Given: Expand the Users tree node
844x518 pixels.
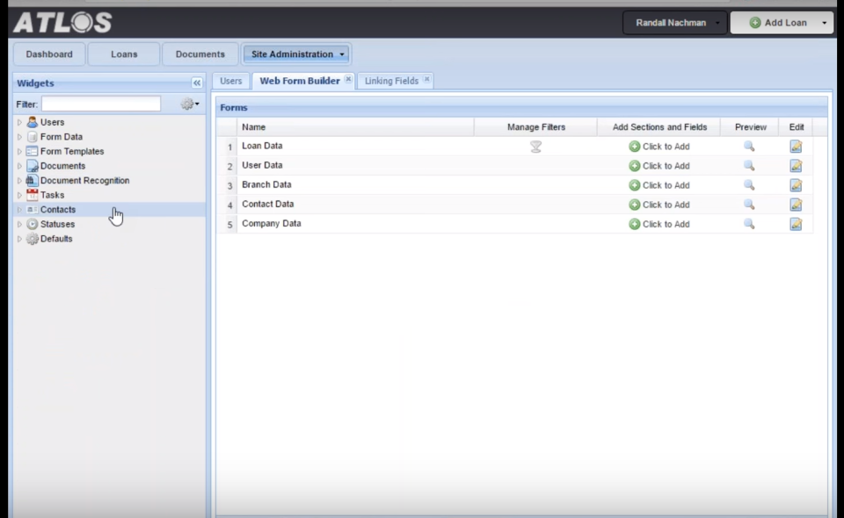Looking at the screenshot, I should point(19,123).
